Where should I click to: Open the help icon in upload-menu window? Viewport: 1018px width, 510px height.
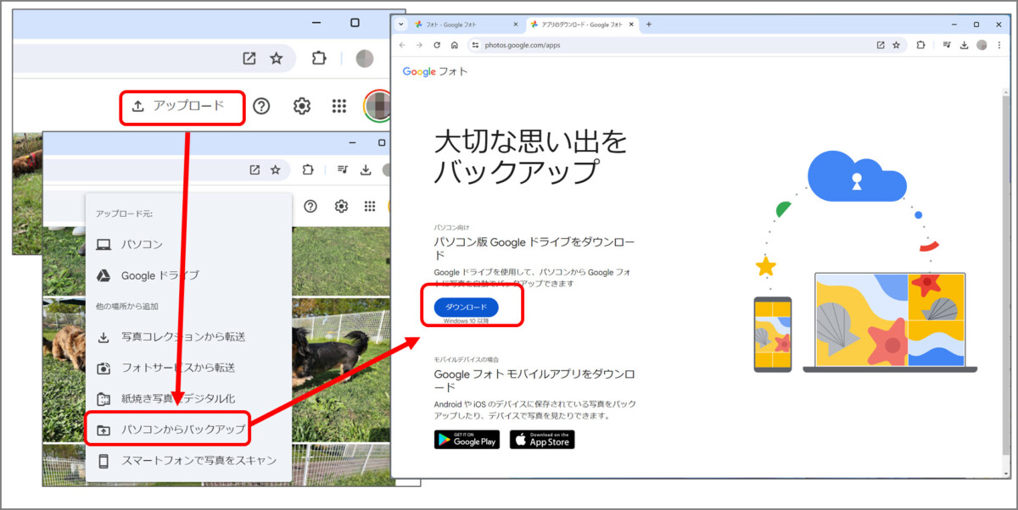pos(310,206)
